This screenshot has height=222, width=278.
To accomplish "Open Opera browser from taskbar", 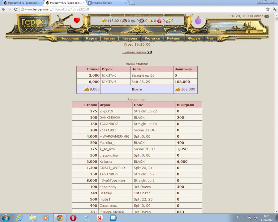I will coord(73,218).
